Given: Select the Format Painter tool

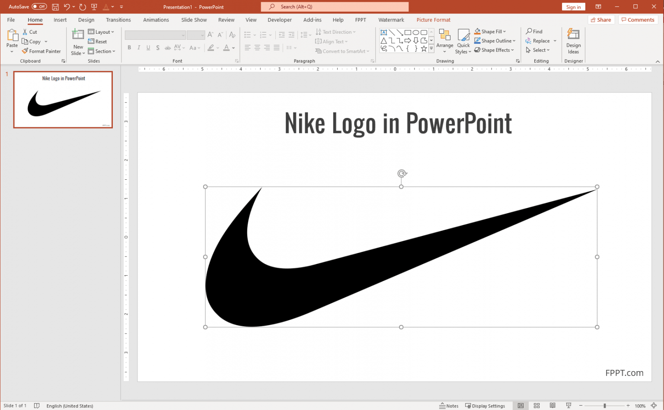Looking at the screenshot, I should point(41,51).
